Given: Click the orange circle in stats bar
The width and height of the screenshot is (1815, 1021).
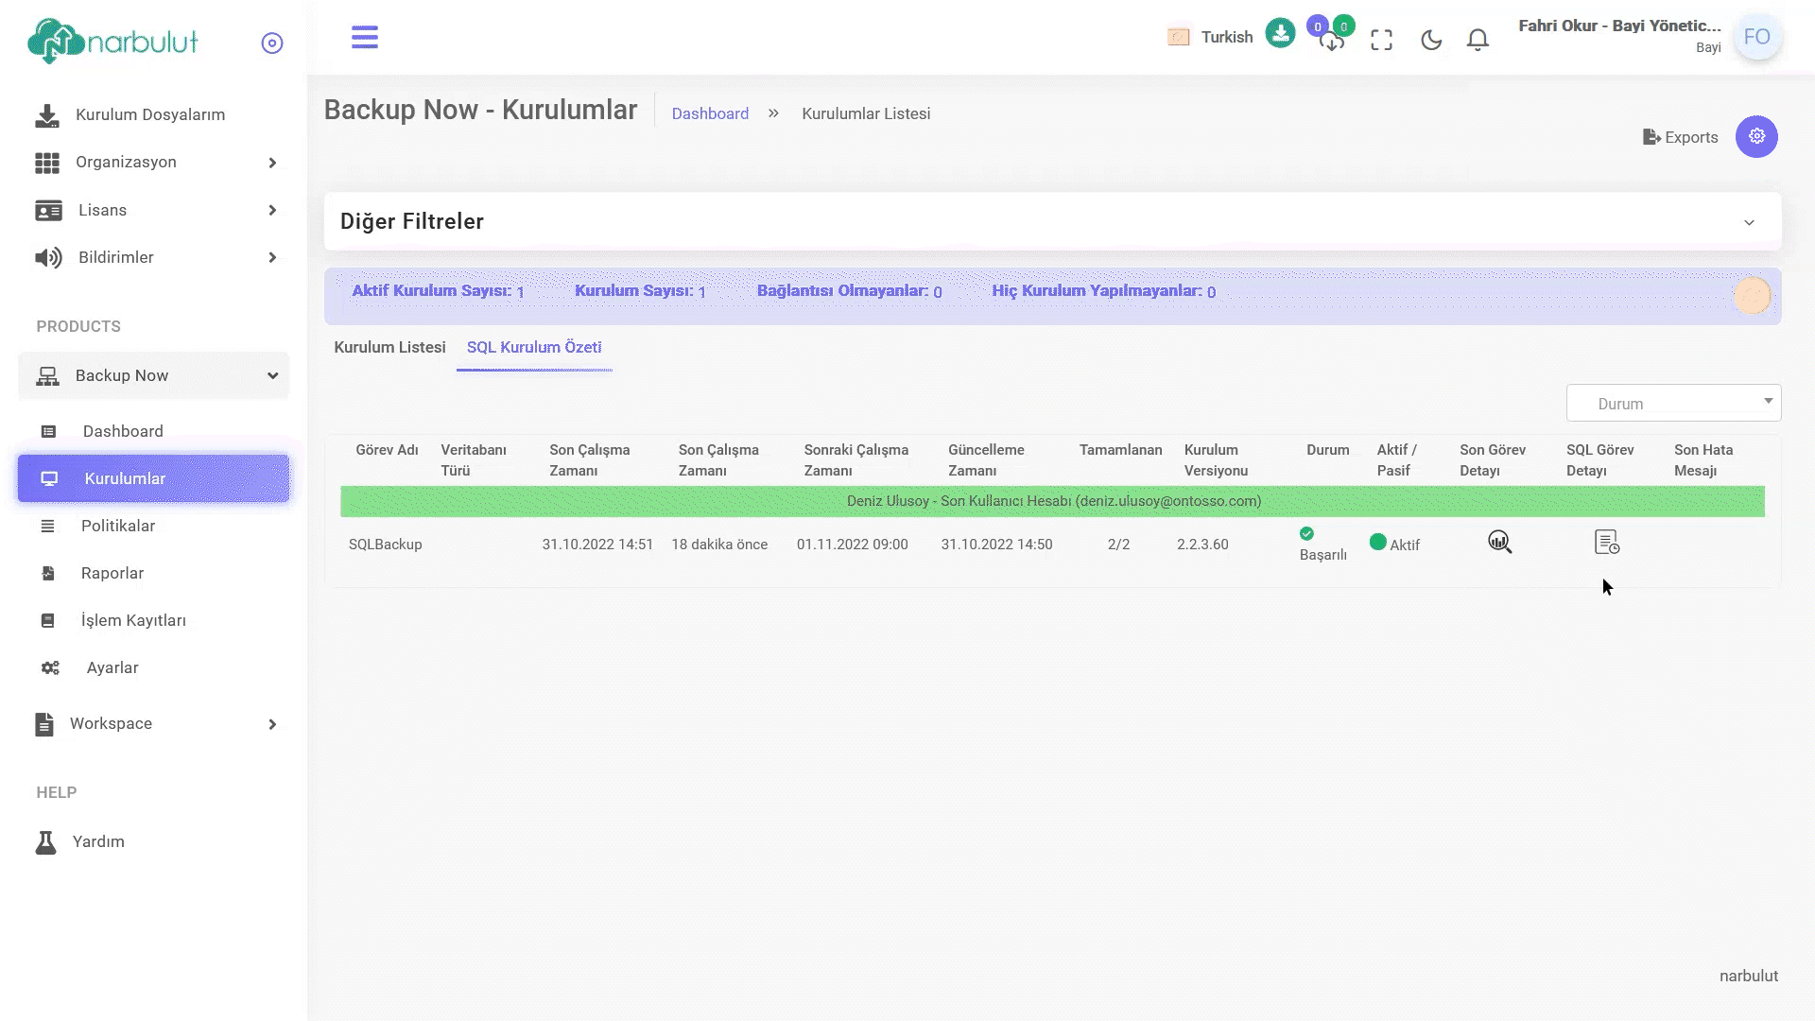Looking at the screenshot, I should pos(1753,296).
